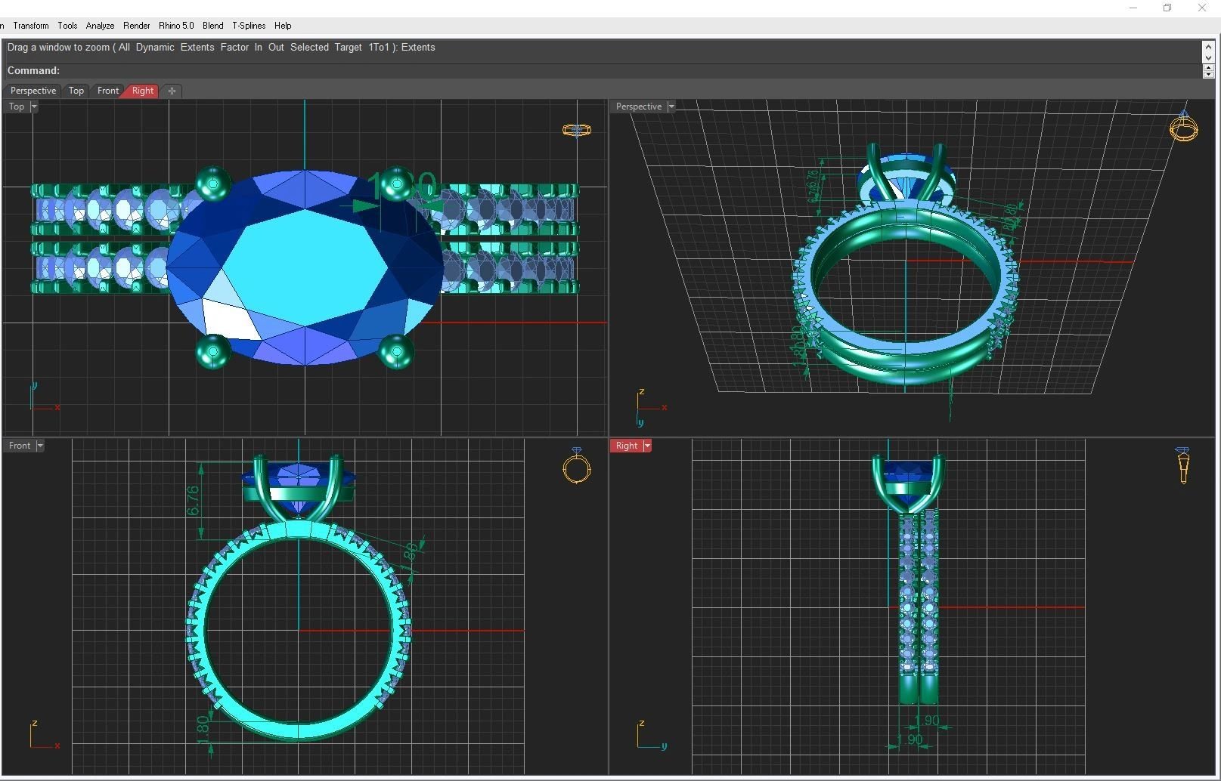The width and height of the screenshot is (1221, 781).
Task: Expand the Perspective viewport title menu arrow
Action: [671, 106]
